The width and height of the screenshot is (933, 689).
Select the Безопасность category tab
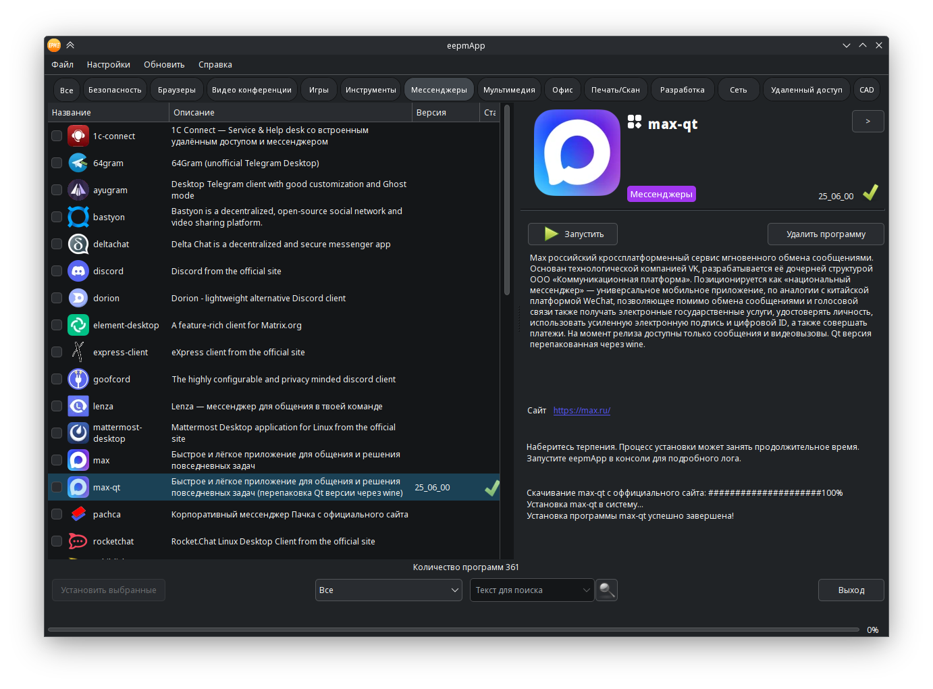115,90
